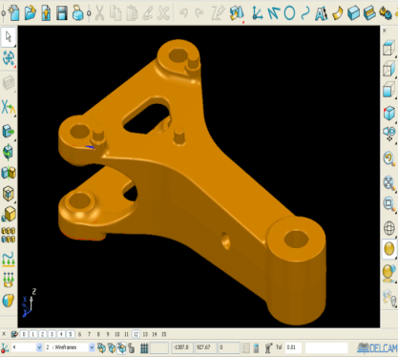The width and height of the screenshot is (398, 357).
Task: Open an existing model with the folder icon
Action: pyautogui.click(x=31, y=13)
